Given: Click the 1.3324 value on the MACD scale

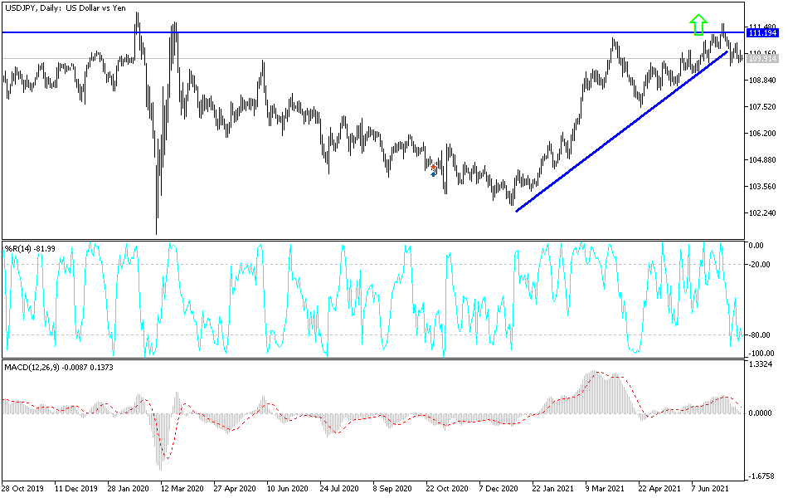Looking at the screenshot, I should click(759, 363).
